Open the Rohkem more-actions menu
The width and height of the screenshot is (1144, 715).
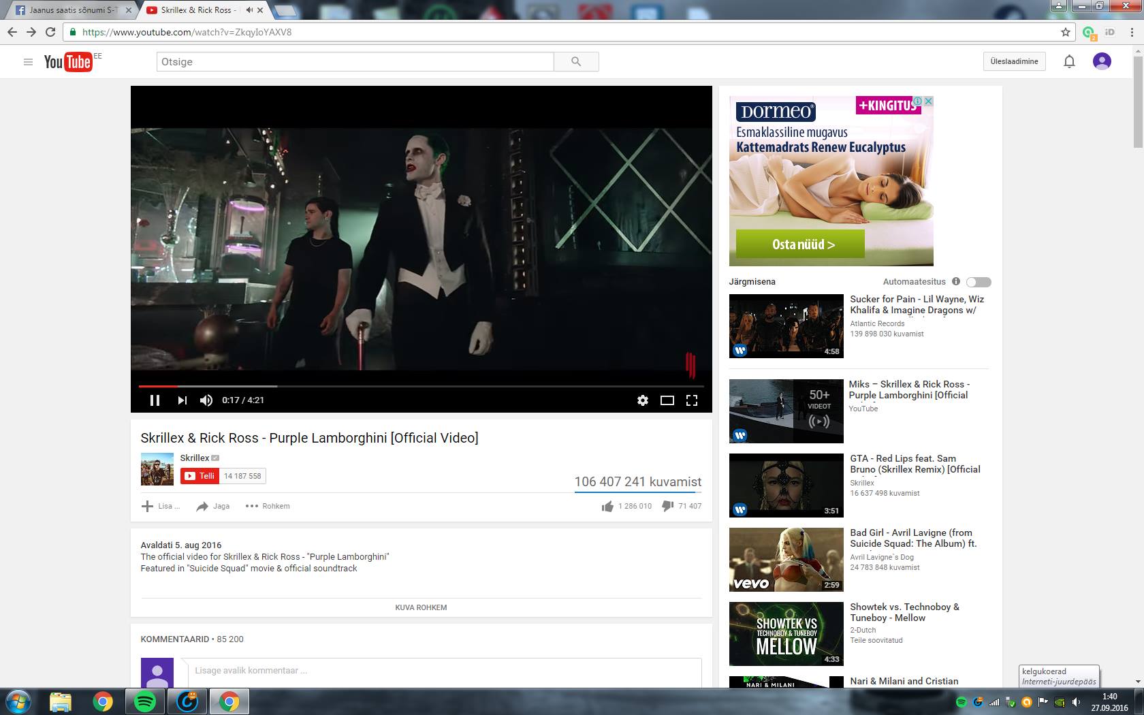coord(268,506)
